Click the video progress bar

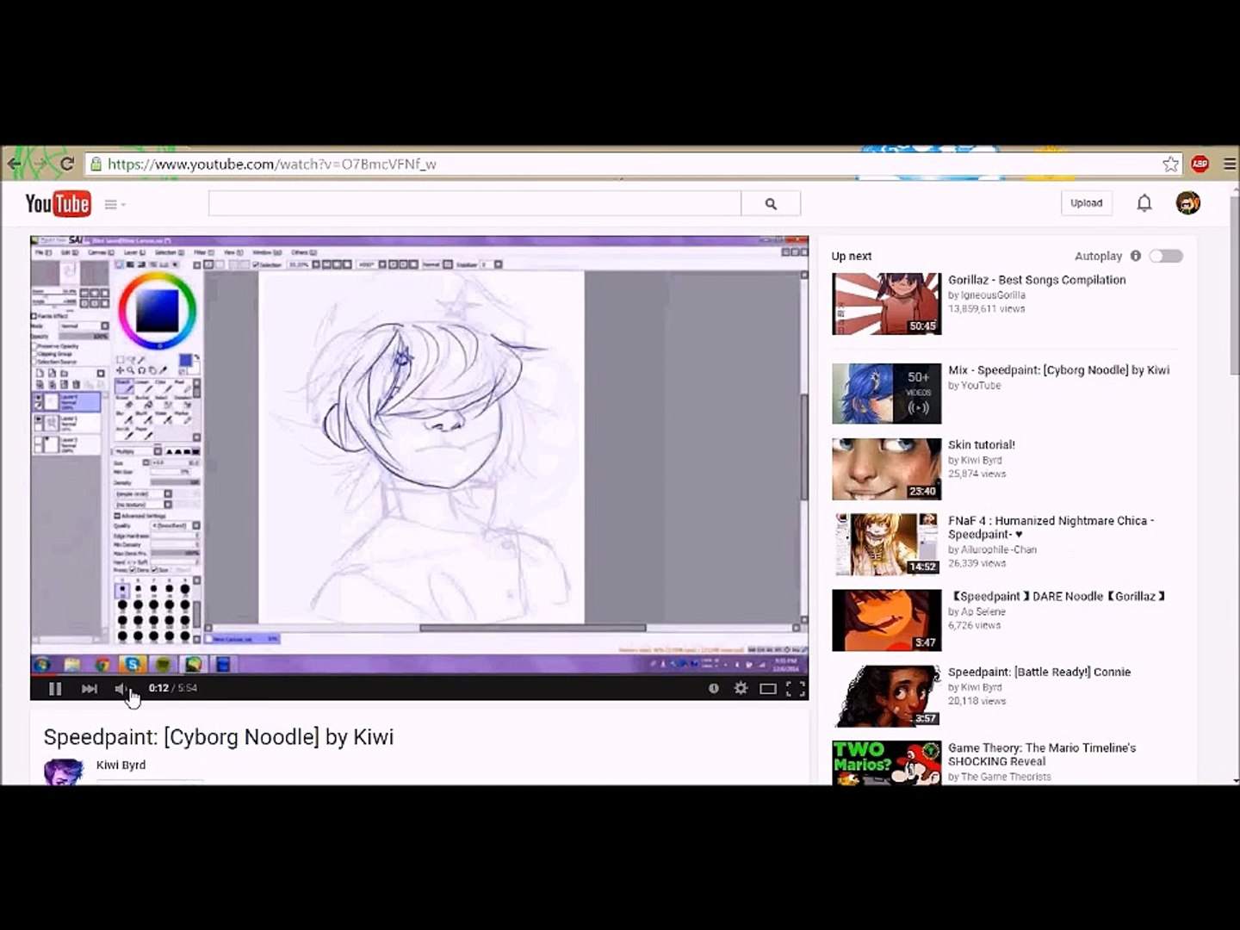(419, 674)
